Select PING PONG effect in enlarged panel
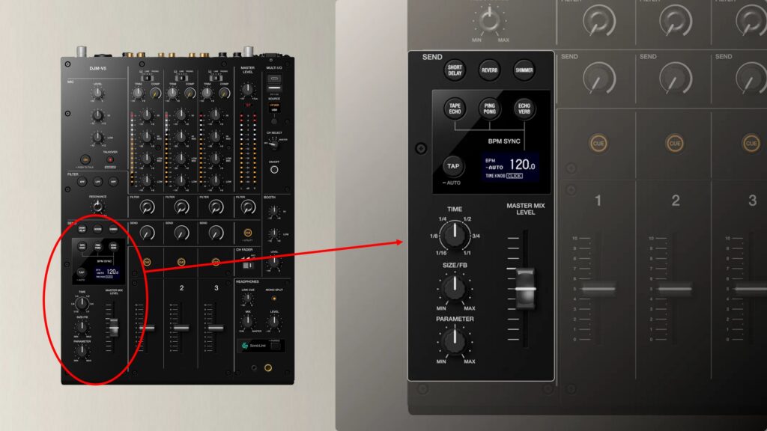The image size is (767, 431). [490, 108]
